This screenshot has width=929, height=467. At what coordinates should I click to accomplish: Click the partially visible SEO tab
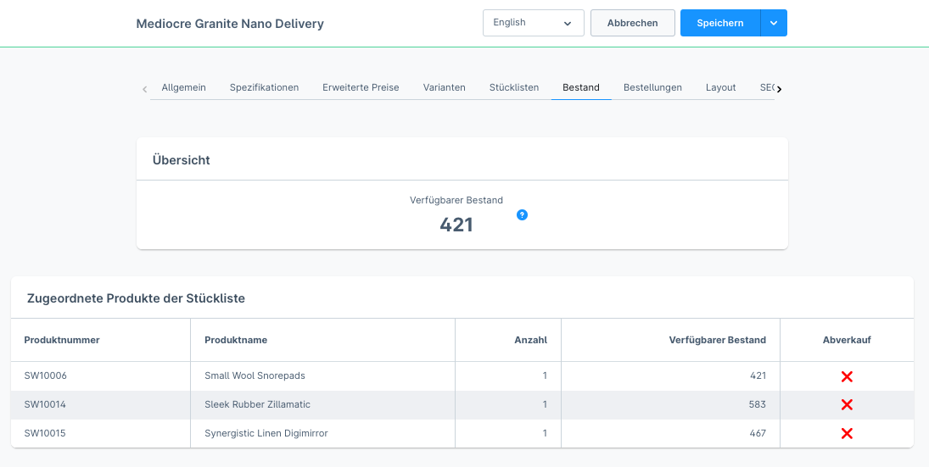coord(767,87)
